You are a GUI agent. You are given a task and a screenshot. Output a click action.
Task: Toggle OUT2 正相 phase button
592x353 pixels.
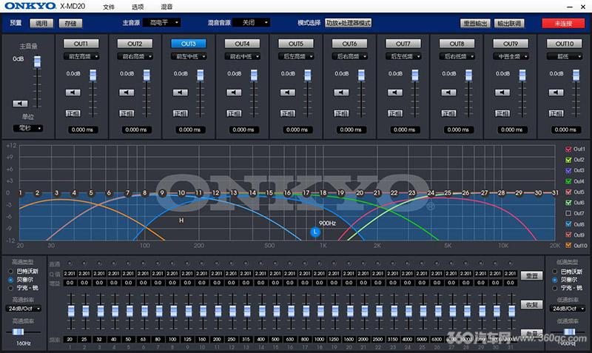(x=127, y=113)
